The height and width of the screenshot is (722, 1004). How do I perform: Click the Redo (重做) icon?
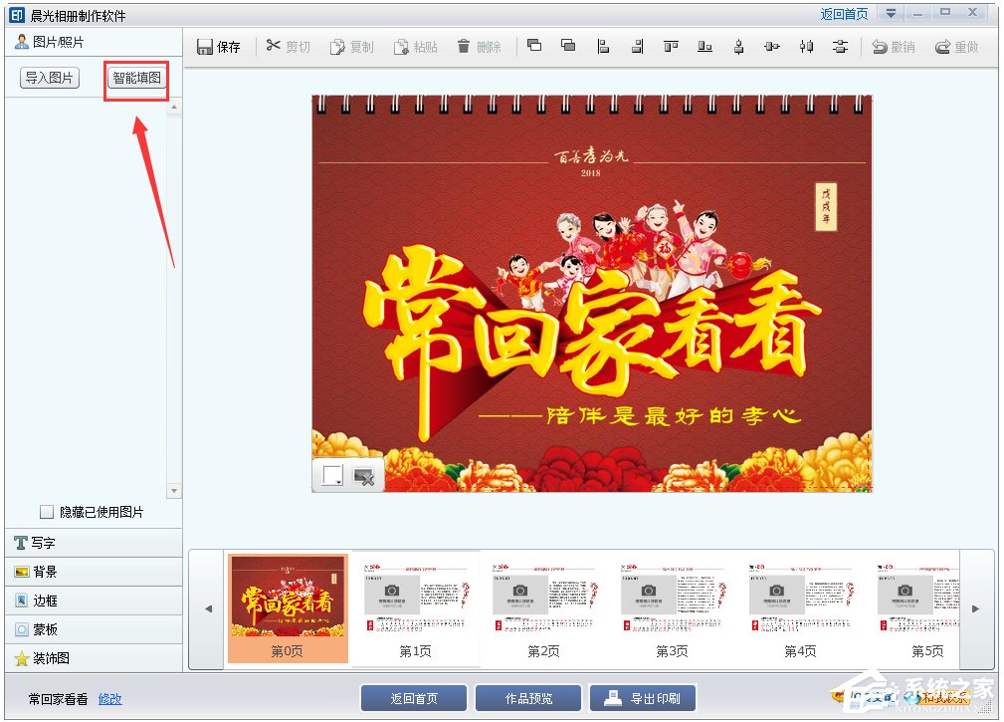click(955, 46)
